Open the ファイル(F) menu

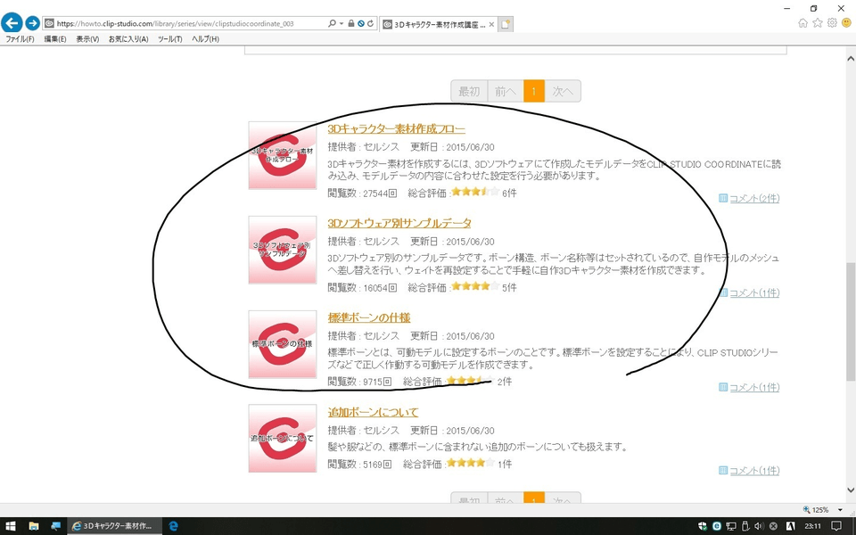click(20, 39)
